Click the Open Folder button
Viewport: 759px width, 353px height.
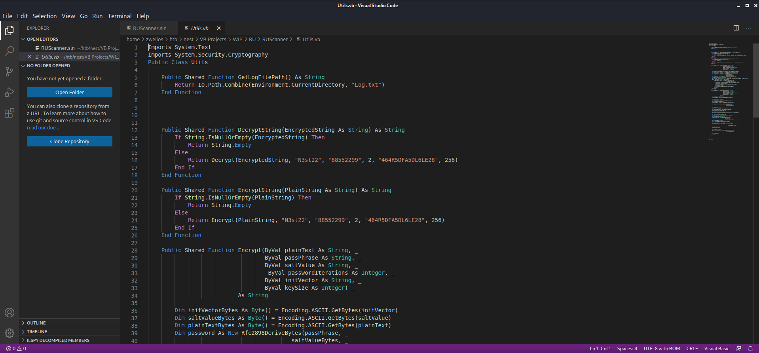pyautogui.click(x=70, y=92)
